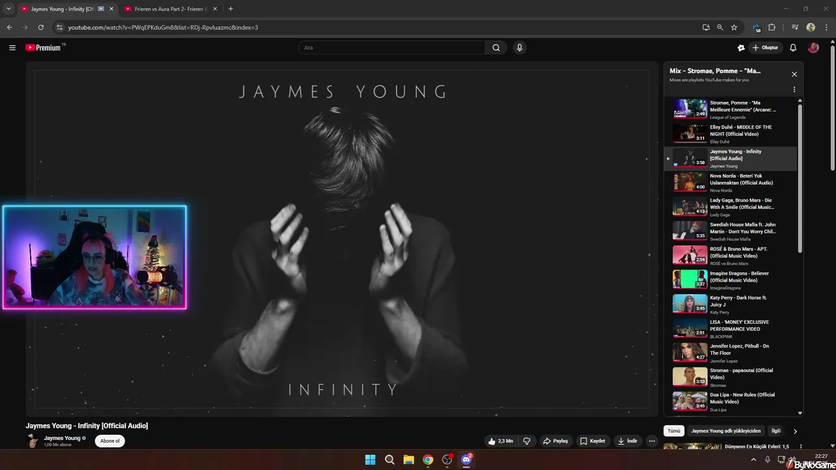This screenshot has height=470, width=836.
Task: Open Jaymes Young channel link
Action: pos(62,438)
